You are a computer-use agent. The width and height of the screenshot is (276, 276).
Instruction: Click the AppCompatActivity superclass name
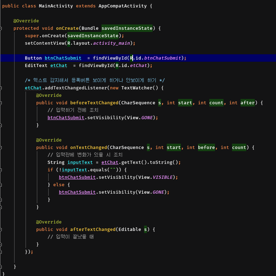point(122,6)
